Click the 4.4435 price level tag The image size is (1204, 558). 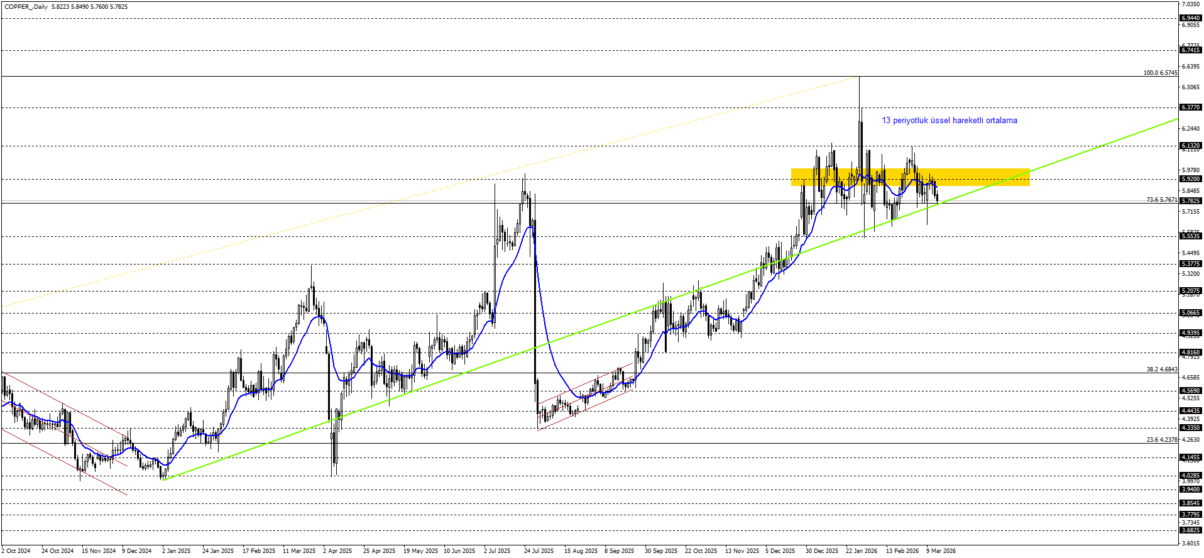[1191, 411]
